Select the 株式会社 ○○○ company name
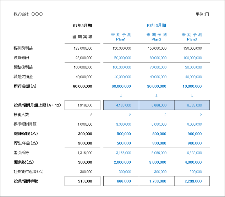Image resolution: width=225 pixels, height=197 pixels. pyautogui.click(x=28, y=14)
